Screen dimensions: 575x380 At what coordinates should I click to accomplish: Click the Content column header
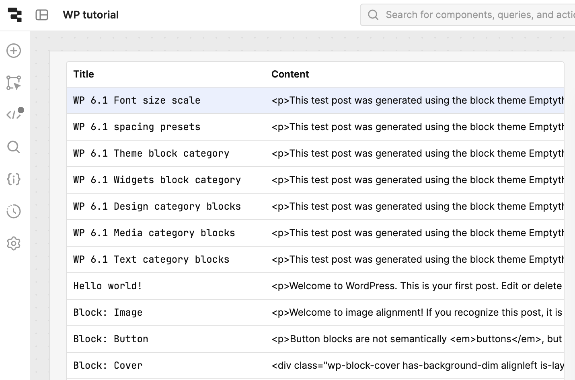click(x=290, y=74)
